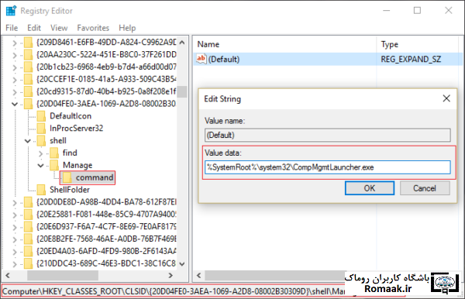The width and height of the screenshot is (465, 299).
Task: Expand the {209D8461-E6FB-49DD key
Action: [14, 43]
